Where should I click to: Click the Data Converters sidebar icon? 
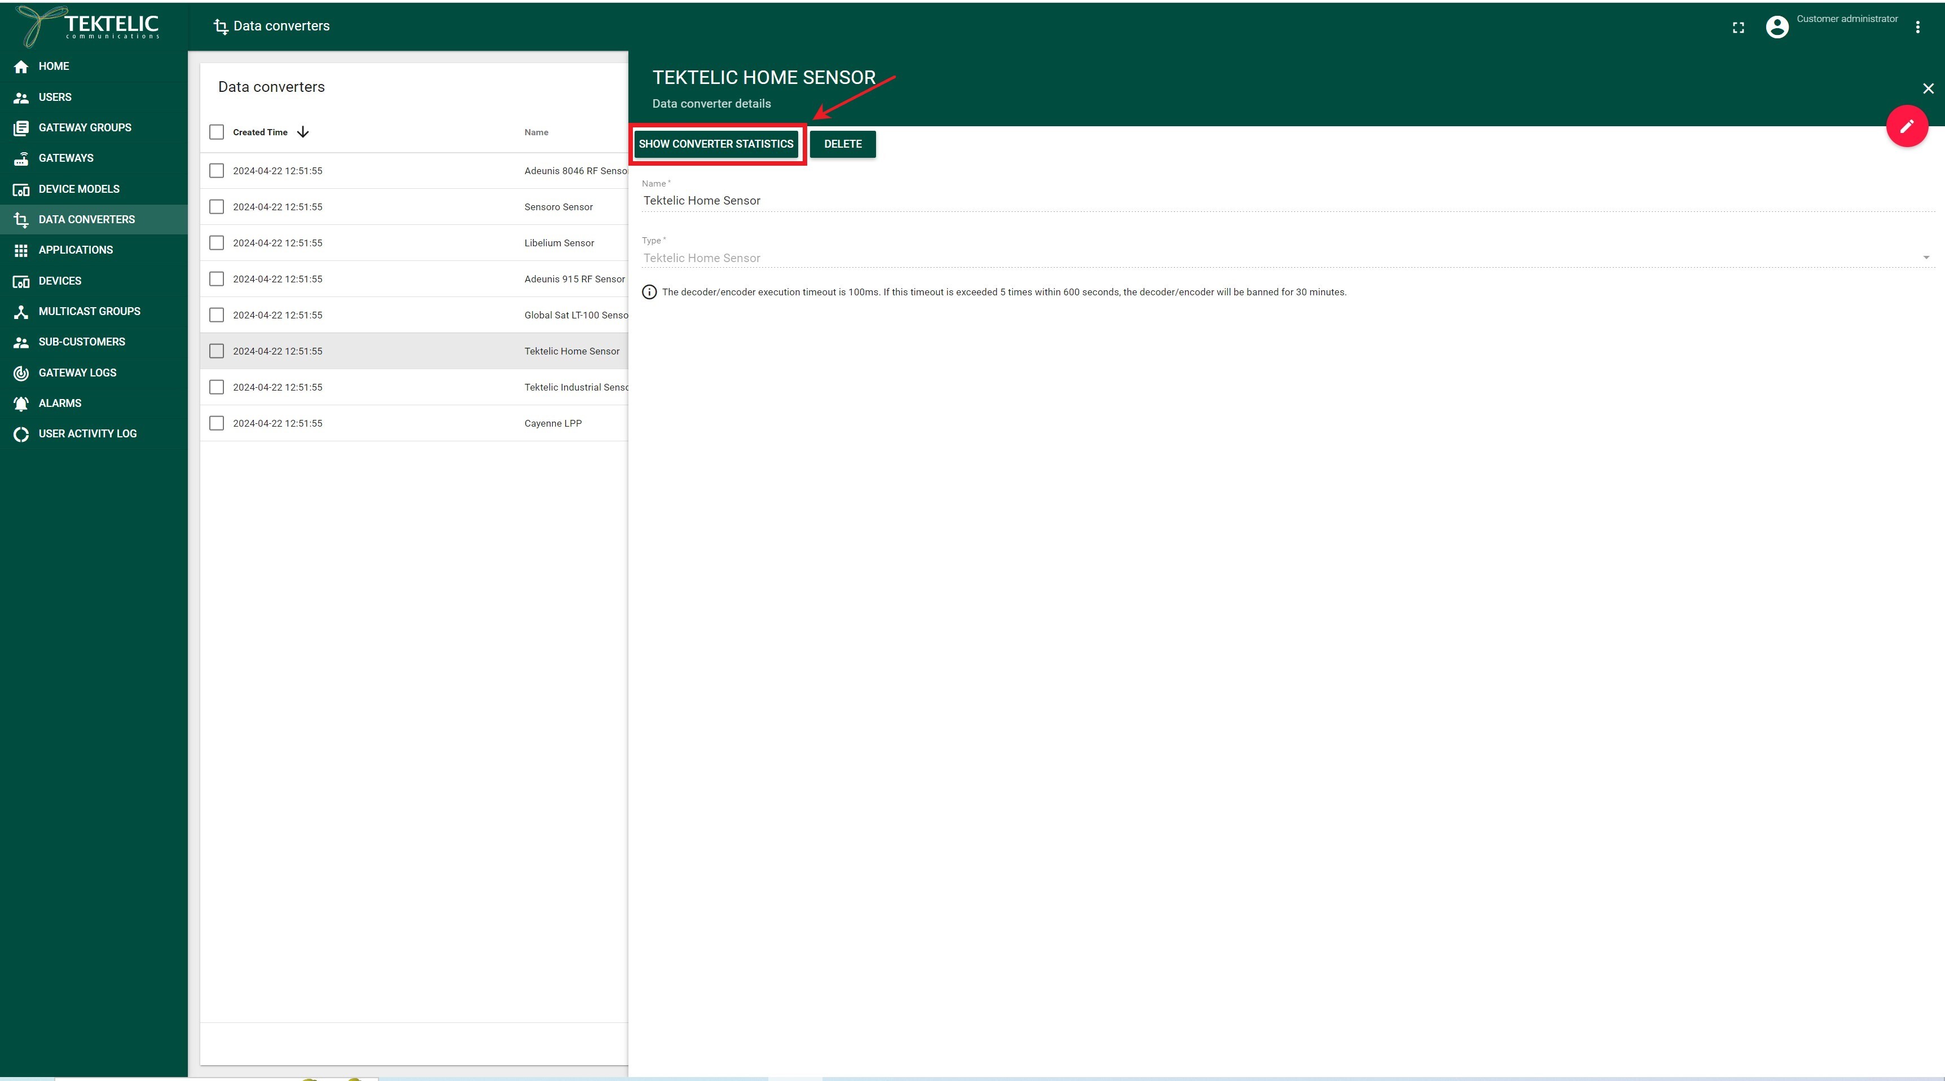click(21, 219)
